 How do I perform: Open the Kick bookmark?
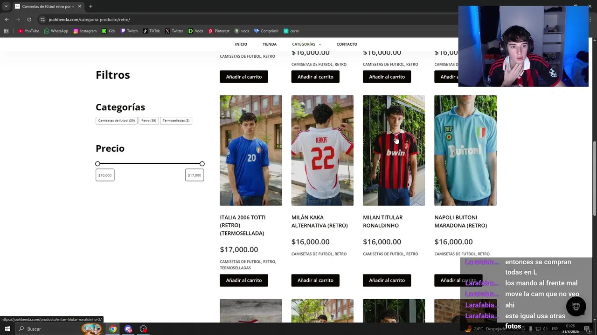click(x=108, y=31)
